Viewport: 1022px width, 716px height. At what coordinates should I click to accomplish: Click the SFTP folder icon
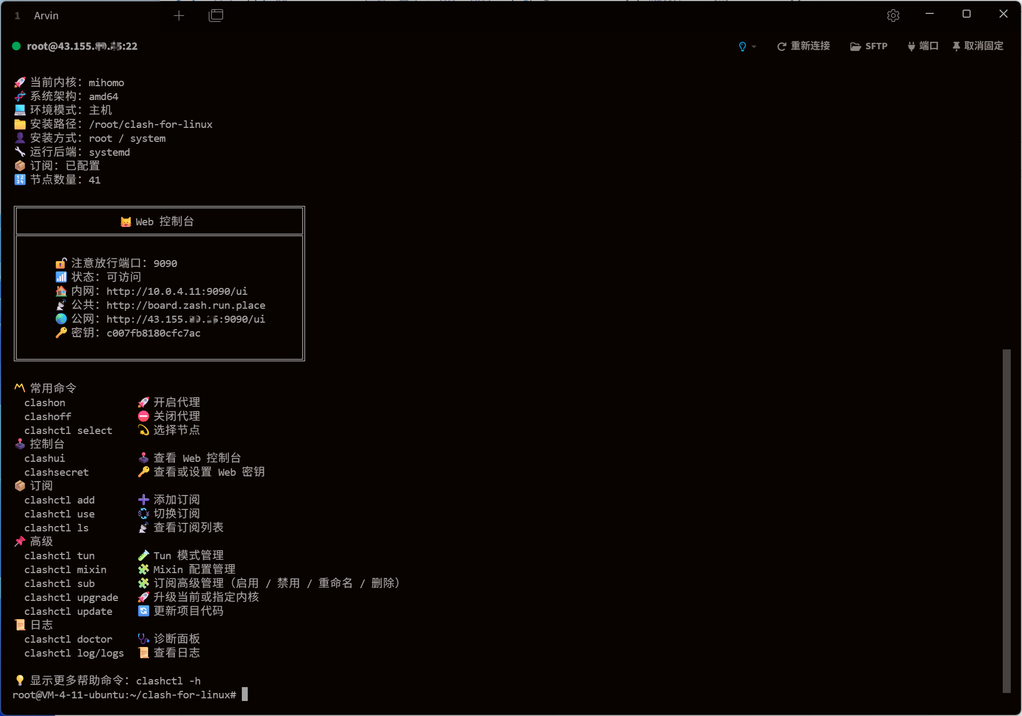click(855, 47)
